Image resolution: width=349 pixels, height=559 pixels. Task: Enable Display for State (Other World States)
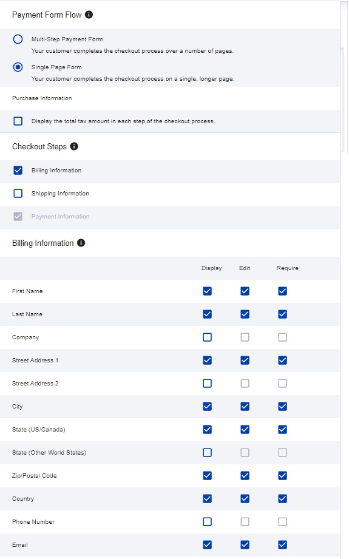(x=207, y=452)
